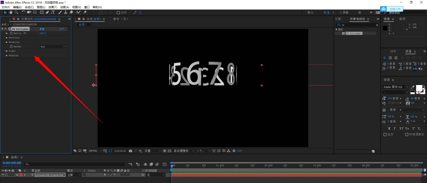Check the 连字 ligatures checkbox

click(385, 135)
